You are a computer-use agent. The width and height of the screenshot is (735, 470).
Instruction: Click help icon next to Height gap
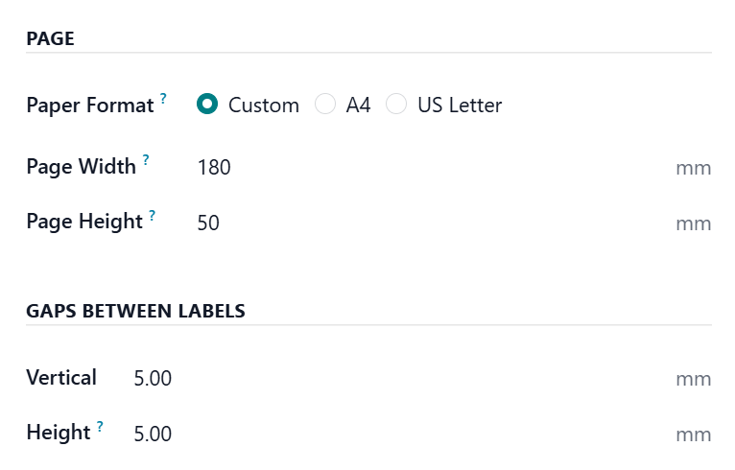pyautogui.click(x=100, y=426)
